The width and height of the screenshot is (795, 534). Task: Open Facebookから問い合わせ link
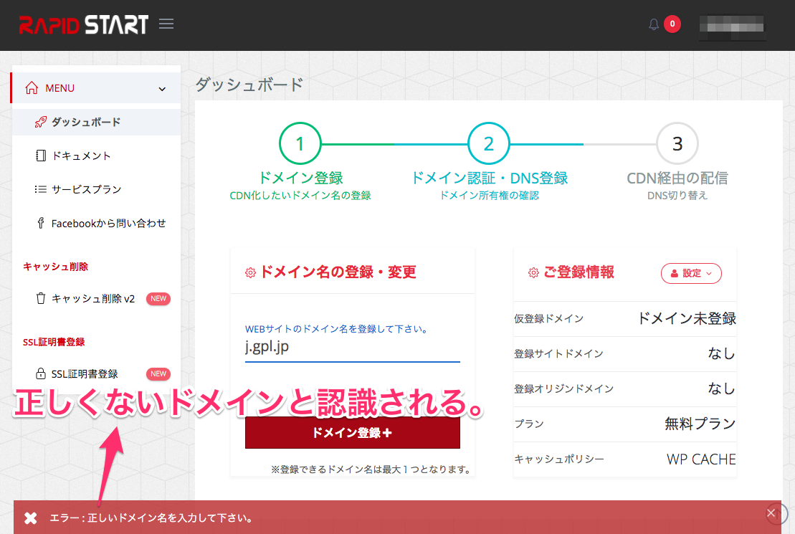(x=108, y=223)
